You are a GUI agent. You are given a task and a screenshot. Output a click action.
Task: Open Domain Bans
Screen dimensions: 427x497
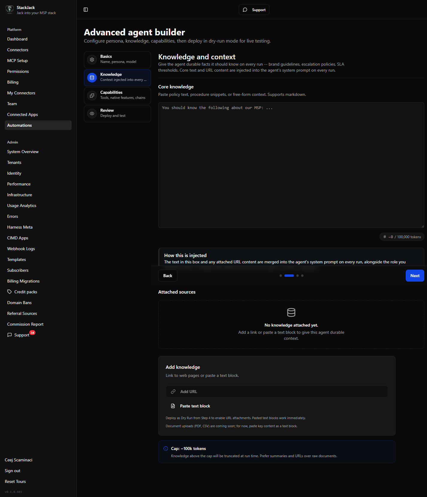(38, 303)
